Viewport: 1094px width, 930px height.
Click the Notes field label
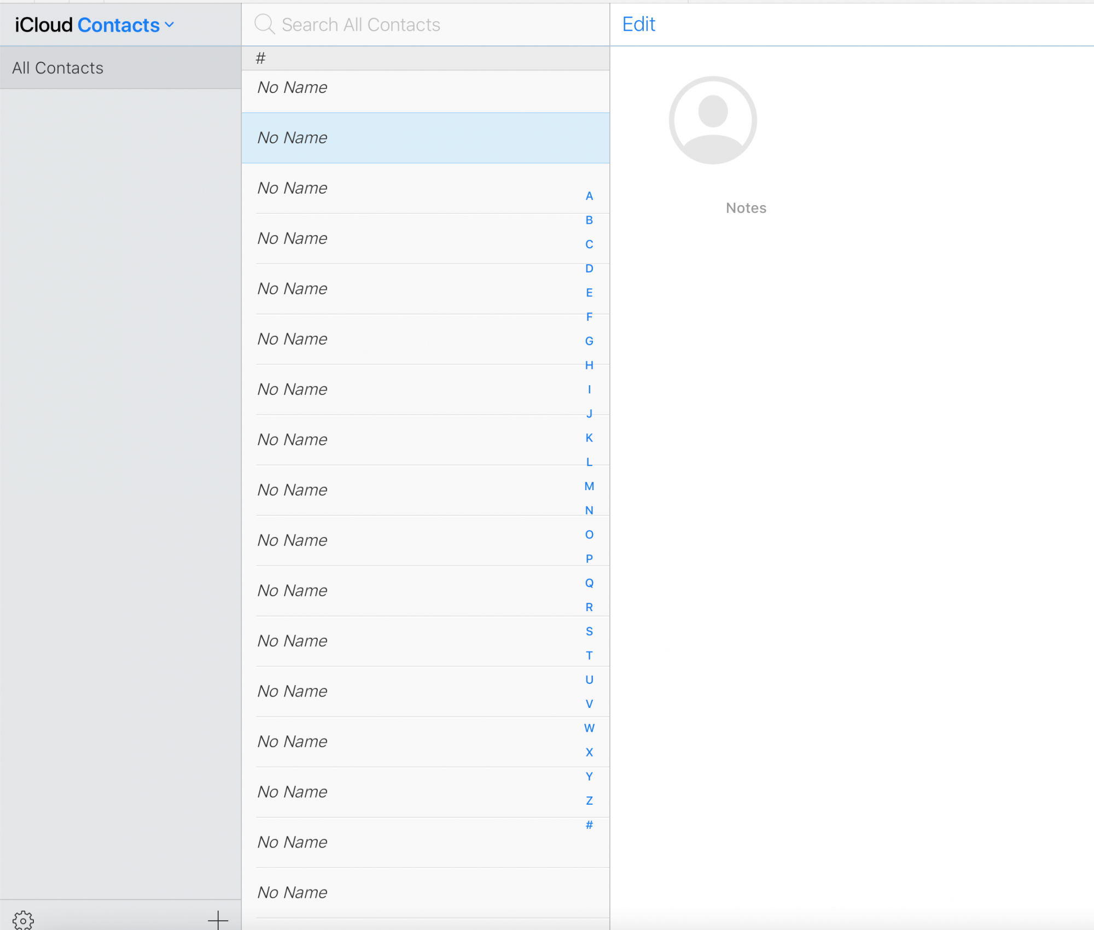click(746, 208)
